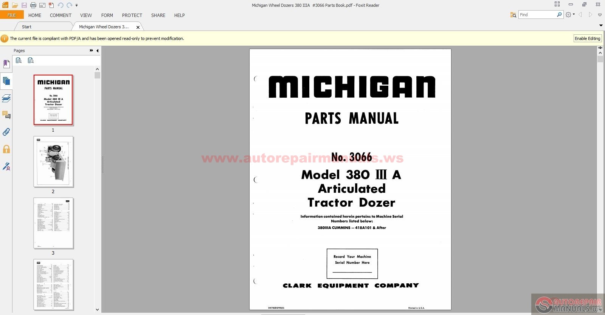Viewport: 605px width, 315px height.
Task: Open the Layers panel icon
Action: pos(6,98)
